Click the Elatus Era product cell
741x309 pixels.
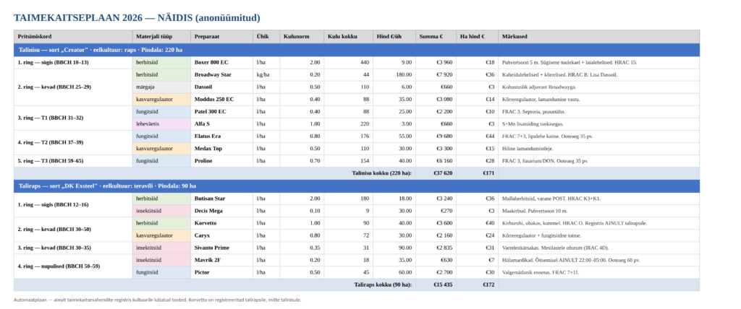(x=221, y=136)
